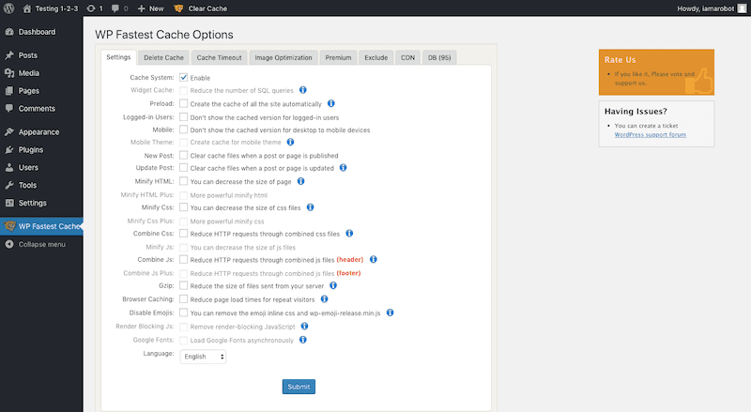Click info icon next to Preload option
The width and height of the screenshot is (751, 412).
coord(331,103)
